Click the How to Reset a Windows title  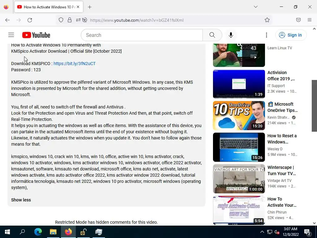click(x=282, y=139)
